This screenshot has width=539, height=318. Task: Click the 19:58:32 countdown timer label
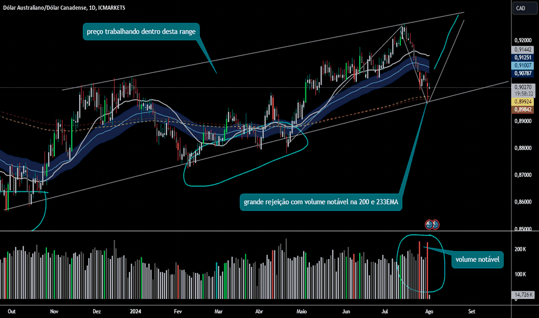[524, 94]
